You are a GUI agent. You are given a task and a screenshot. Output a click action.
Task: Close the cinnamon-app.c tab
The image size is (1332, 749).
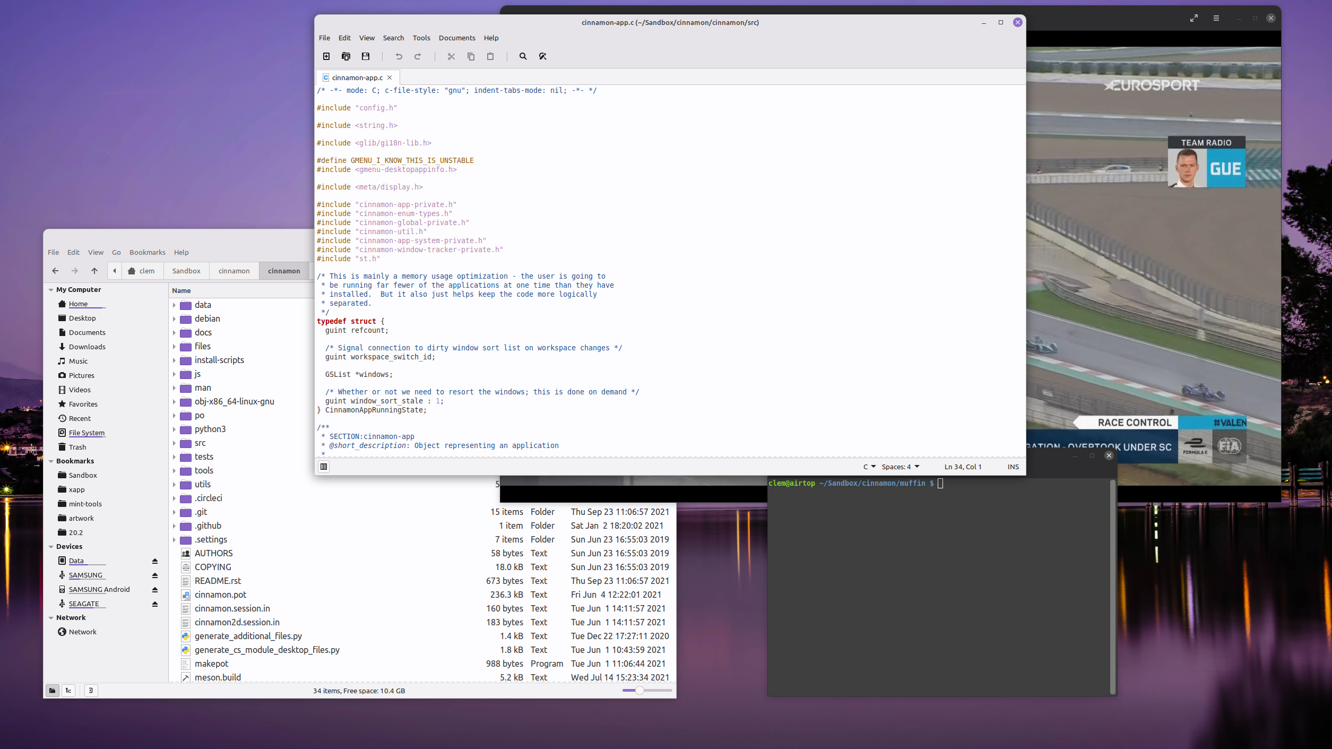390,78
